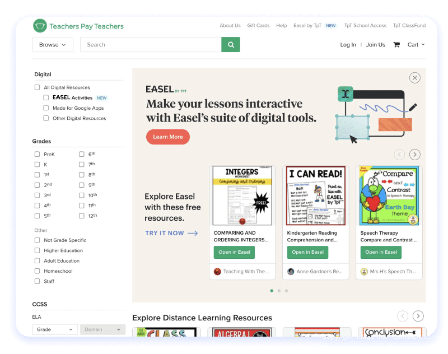Open the shopping cart icon
The image size is (448, 354).
pyautogui.click(x=396, y=45)
